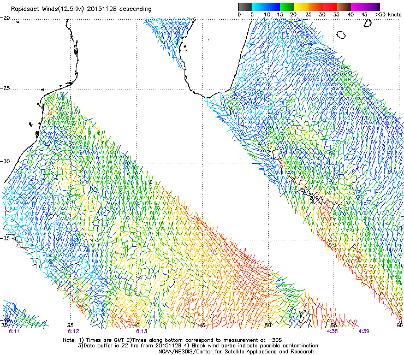Click the magenta 40-45 knots legend segment
The width and height of the screenshot is (404, 355).
click(358, 7)
